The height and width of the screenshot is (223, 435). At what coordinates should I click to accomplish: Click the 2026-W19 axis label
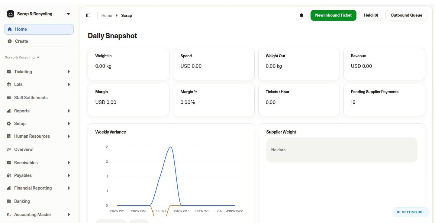point(203,211)
